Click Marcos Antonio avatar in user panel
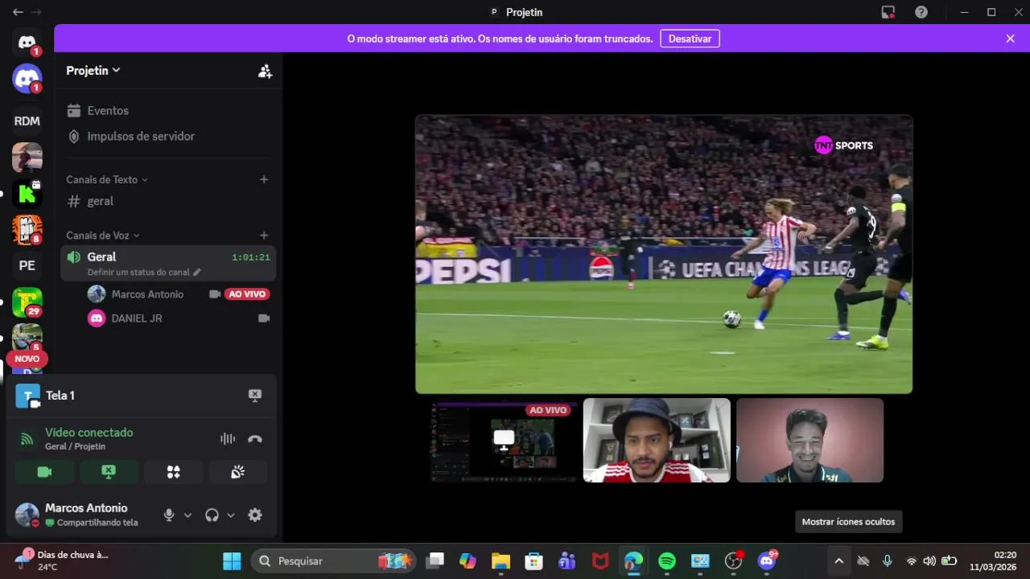1030x579 pixels. (27, 515)
